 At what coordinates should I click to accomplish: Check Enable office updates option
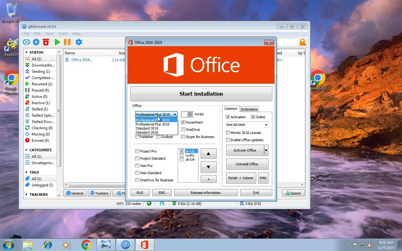tap(228, 140)
